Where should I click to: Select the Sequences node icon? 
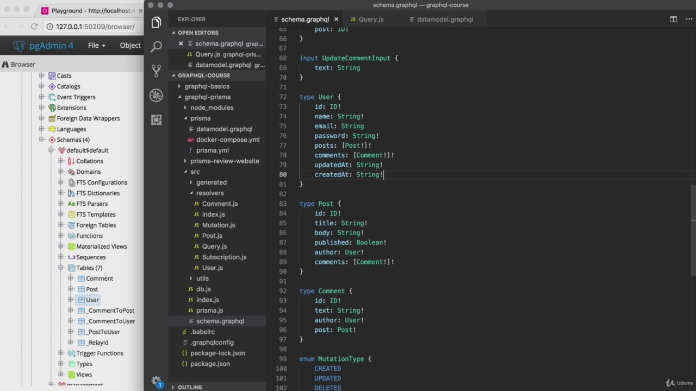tap(72, 257)
